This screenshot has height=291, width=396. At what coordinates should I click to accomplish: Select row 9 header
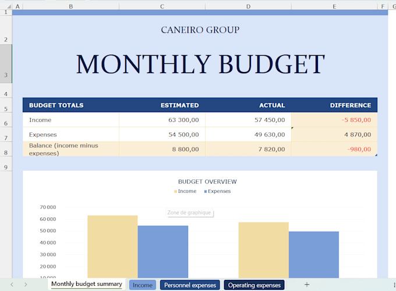(x=6, y=164)
